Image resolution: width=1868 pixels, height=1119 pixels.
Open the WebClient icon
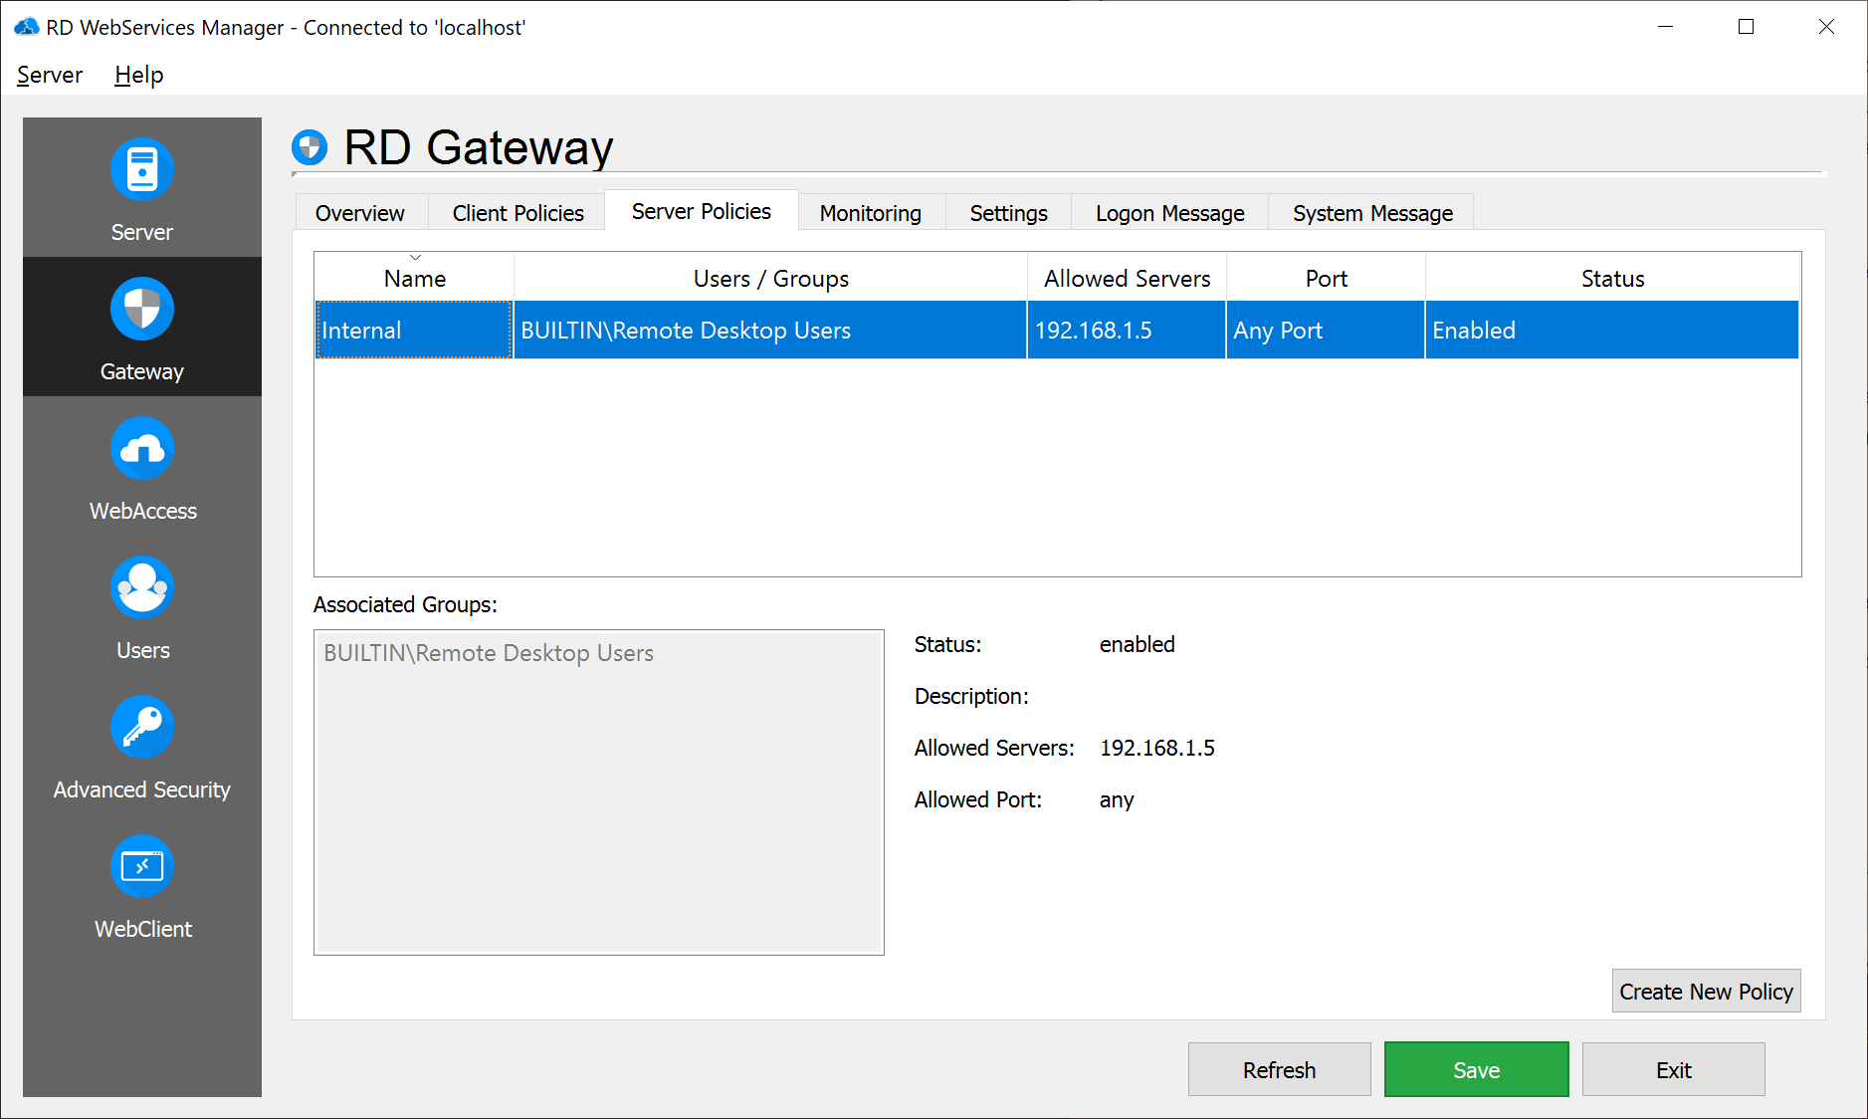pyautogui.click(x=142, y=866)
